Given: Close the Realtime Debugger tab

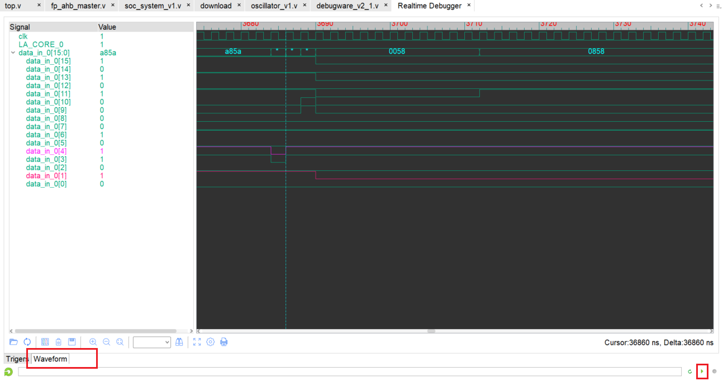Looking at the screenshot, I should (x=469, y=5).
